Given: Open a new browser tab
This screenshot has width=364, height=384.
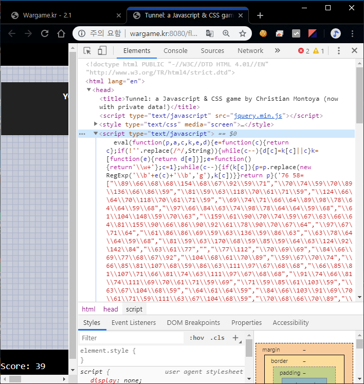Looking at the screenshot, I should pos(260,15).
